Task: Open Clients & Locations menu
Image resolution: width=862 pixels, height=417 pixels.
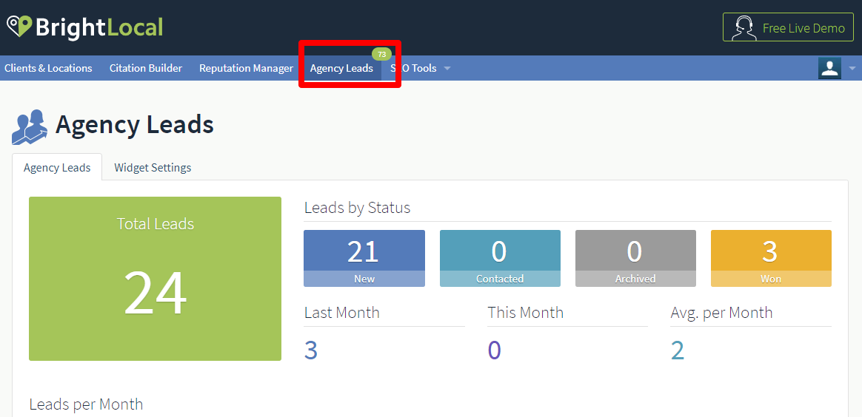Action: (x=48, y=68)
